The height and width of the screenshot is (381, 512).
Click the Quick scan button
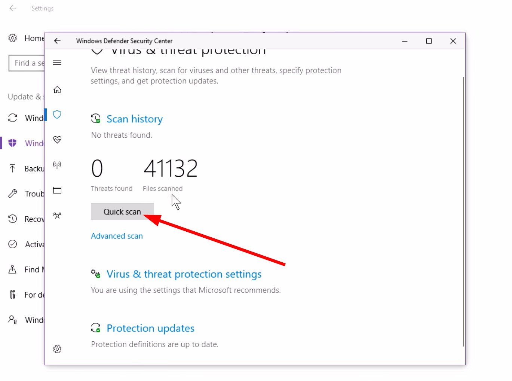click(122, 211)
